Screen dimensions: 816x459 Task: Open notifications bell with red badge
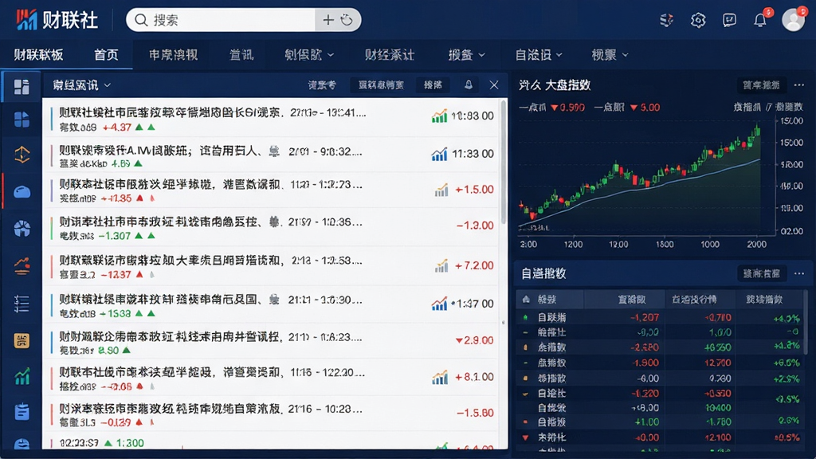760,20
